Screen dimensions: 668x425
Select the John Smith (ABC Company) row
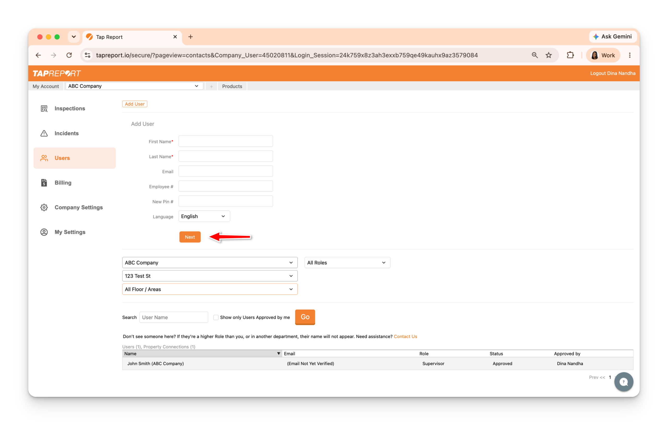click(x=378, y=364)
